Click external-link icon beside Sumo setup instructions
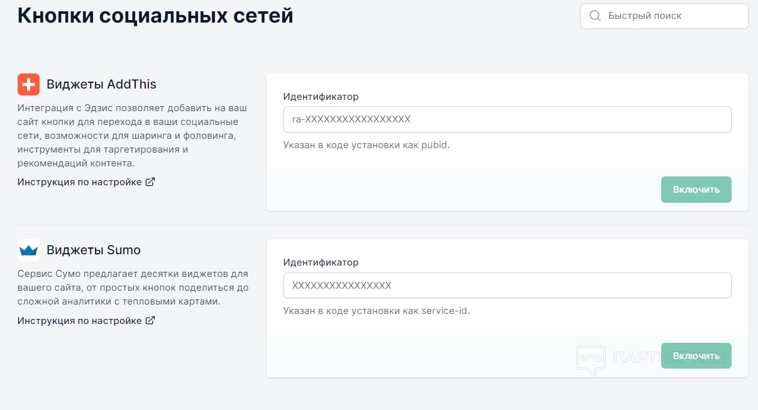758x410 pixels. coord(150,320)
